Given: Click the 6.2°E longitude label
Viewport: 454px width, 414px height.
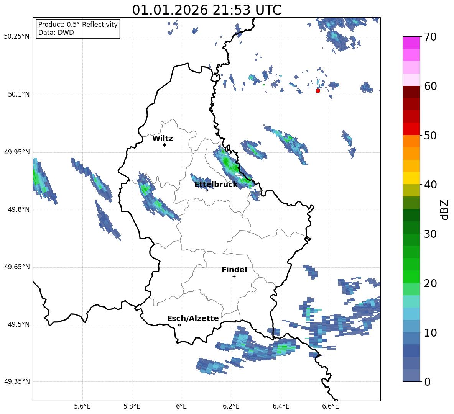Looking at the screenshot, I should click(x=231, y=406).
